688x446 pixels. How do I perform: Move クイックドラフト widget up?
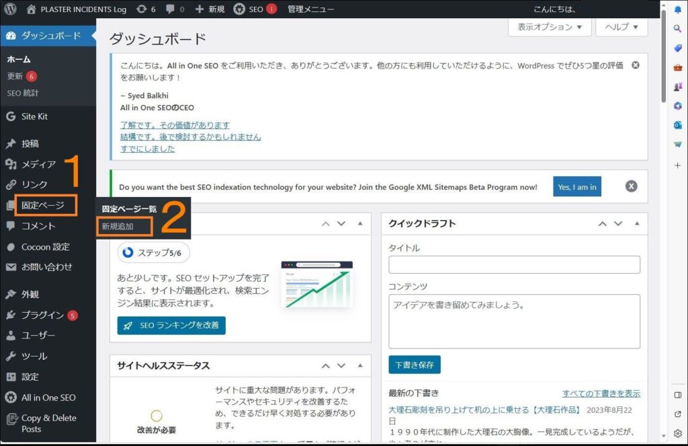[x=603, y=223]
